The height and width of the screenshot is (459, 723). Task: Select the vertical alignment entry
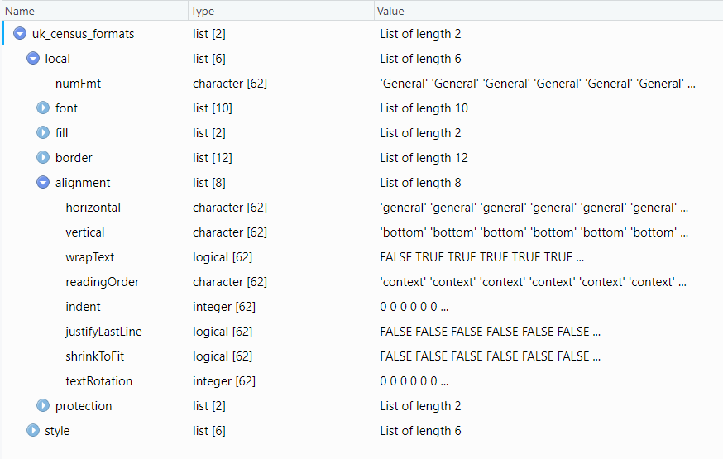point(85,232)
